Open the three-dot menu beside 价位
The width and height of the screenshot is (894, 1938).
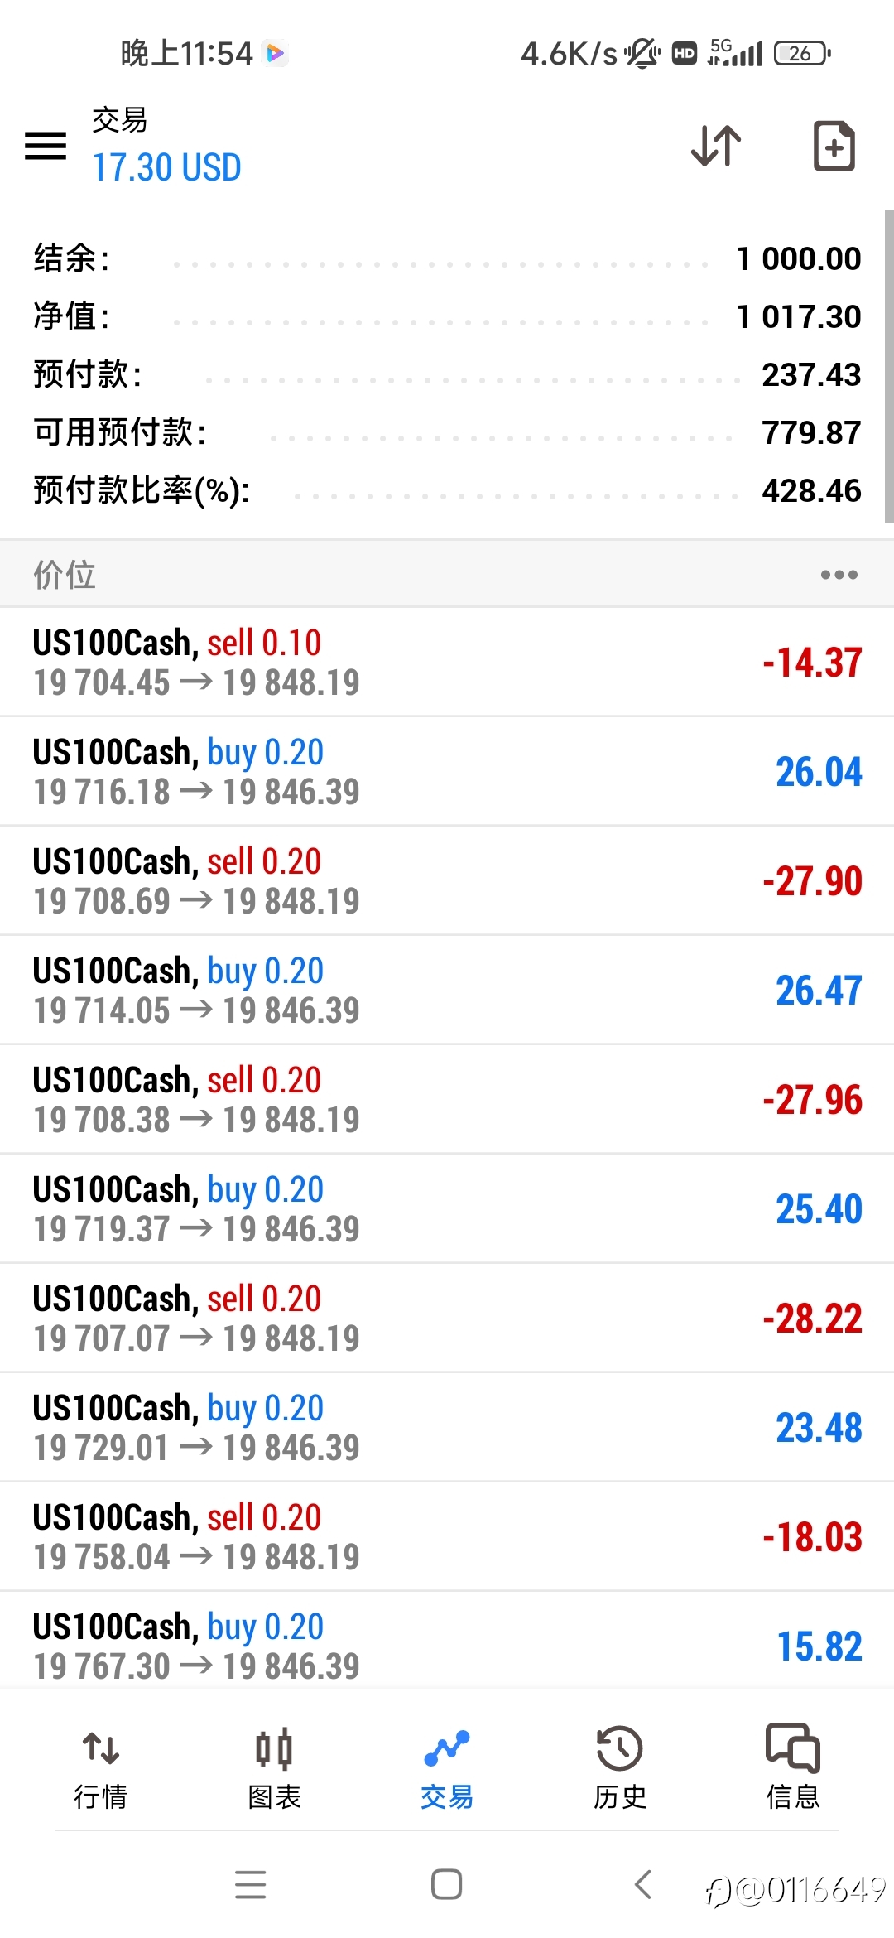pyautogui.click(x=839, y=575)
